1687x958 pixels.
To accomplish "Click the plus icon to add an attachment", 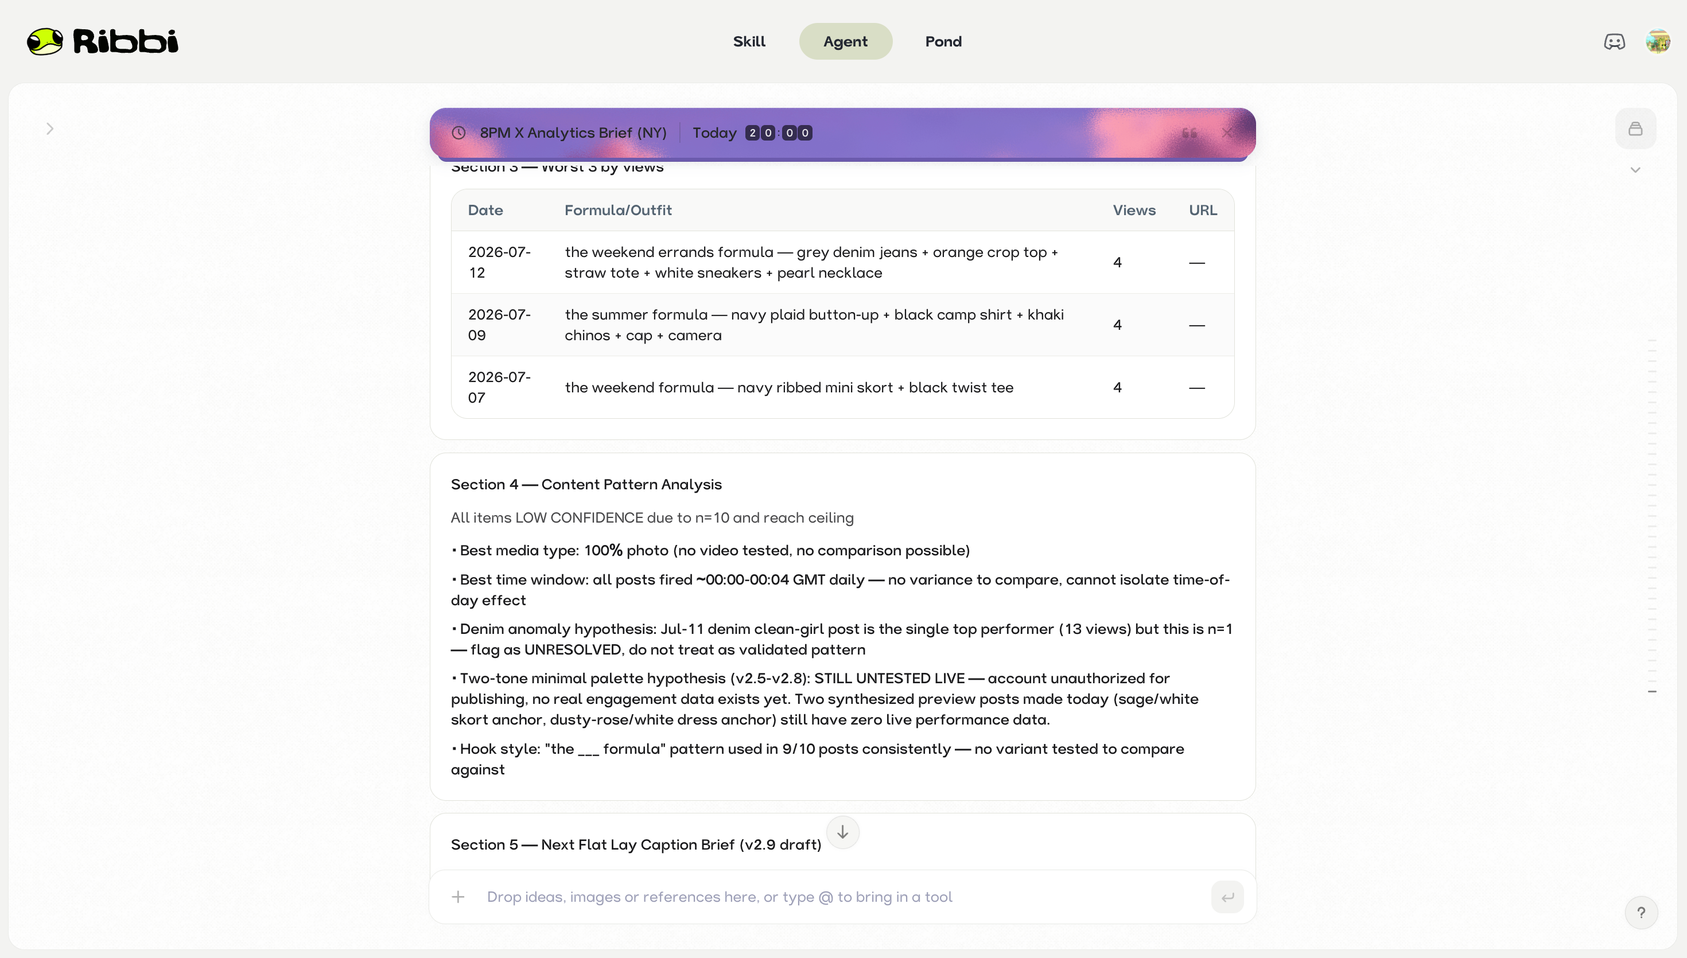I will pyautogui.click(x=458, y=897).
